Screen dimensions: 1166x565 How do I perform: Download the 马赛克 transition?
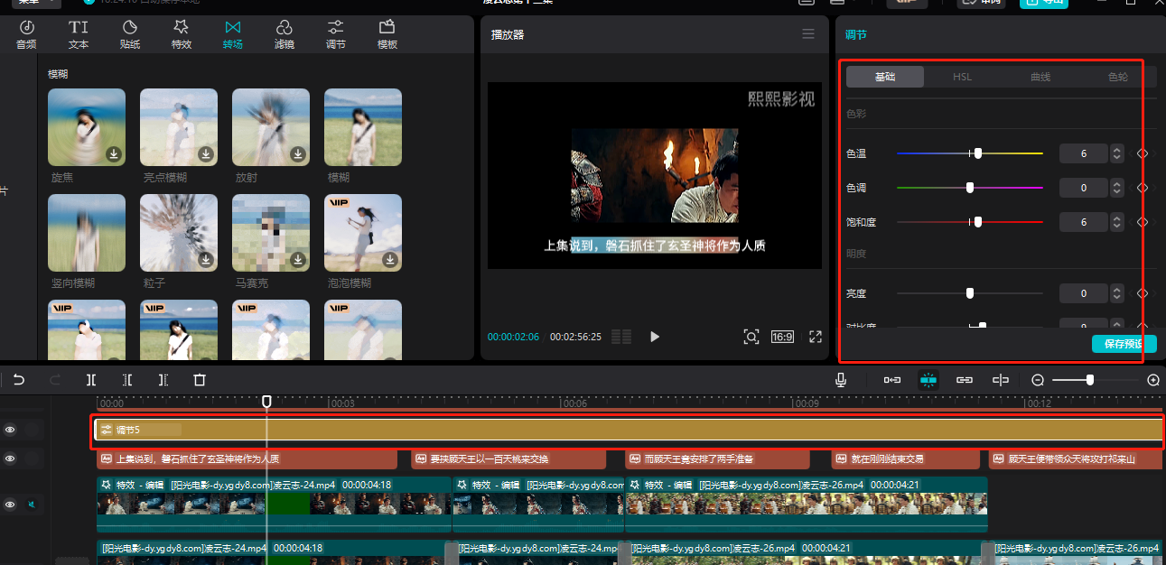(298, 260)
